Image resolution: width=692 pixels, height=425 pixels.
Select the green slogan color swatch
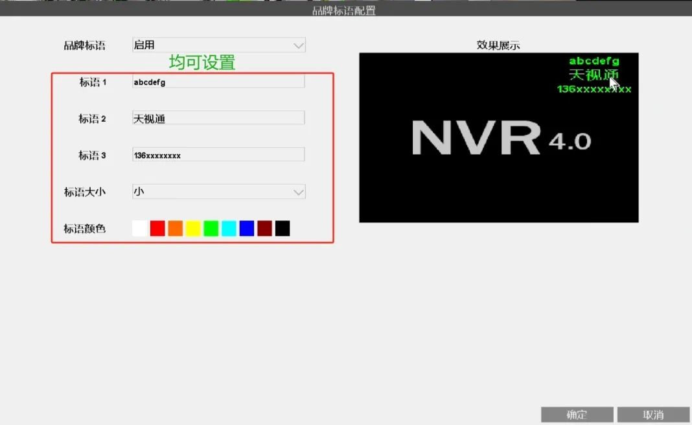pos(211,228)
